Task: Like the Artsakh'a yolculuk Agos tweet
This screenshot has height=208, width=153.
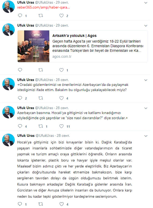Action: click(x=61, y=70)
